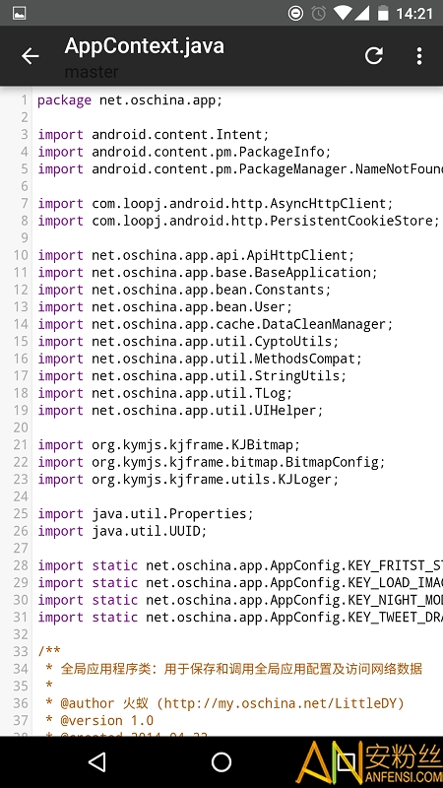Image resolution: width=443 pixels, height=788 pixels.
Task: Tap the 14:21 clock in status bar
Action: (x=413, y=13)
